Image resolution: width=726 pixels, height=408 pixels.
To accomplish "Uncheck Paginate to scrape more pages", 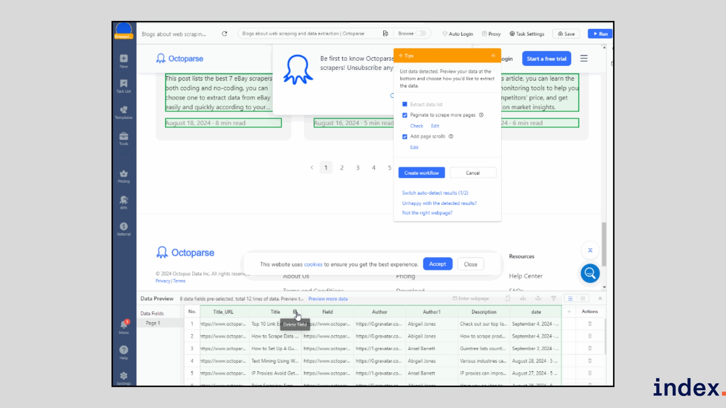I will click(x=405, y=115).
